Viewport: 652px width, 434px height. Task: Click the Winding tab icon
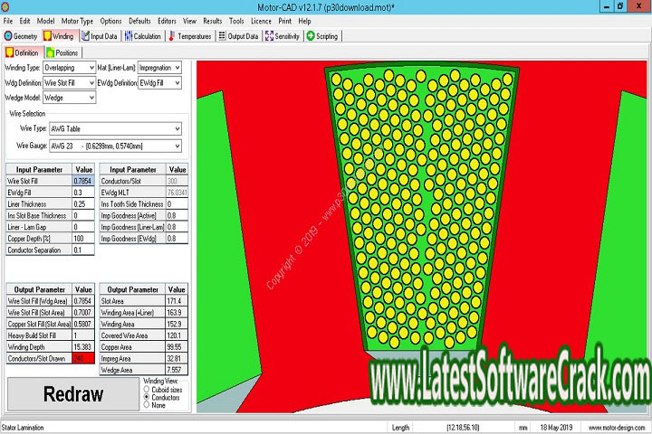coord(48,36)
